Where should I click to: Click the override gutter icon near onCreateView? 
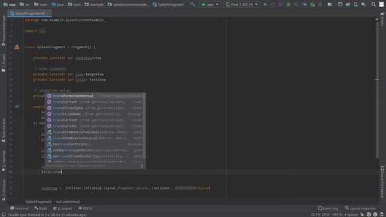pos(17,107)
